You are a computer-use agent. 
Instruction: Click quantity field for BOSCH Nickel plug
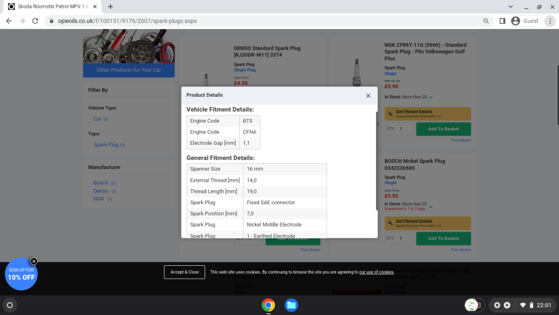[x=399, y=238]
